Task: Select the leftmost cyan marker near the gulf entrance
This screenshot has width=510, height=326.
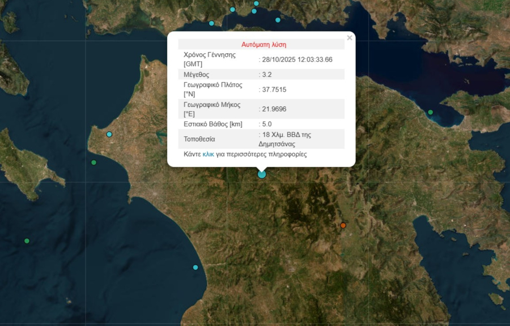Action: pyautogui.click(x=211, y=23)
